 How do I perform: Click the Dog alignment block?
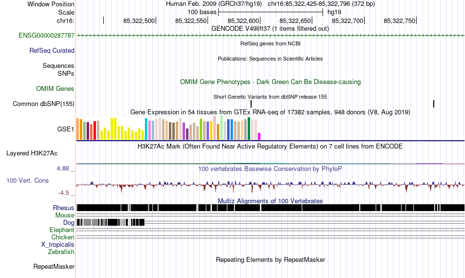110,222
